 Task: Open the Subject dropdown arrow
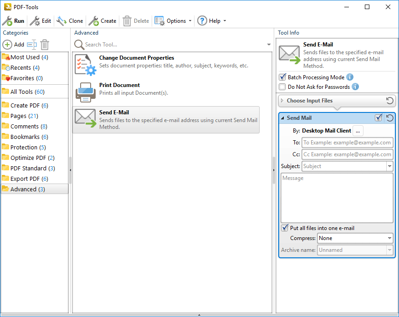click(x=389, y=166)
